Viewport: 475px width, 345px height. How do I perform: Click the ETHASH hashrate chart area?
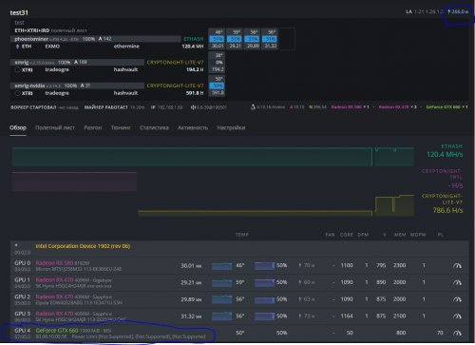coord(213,157)
